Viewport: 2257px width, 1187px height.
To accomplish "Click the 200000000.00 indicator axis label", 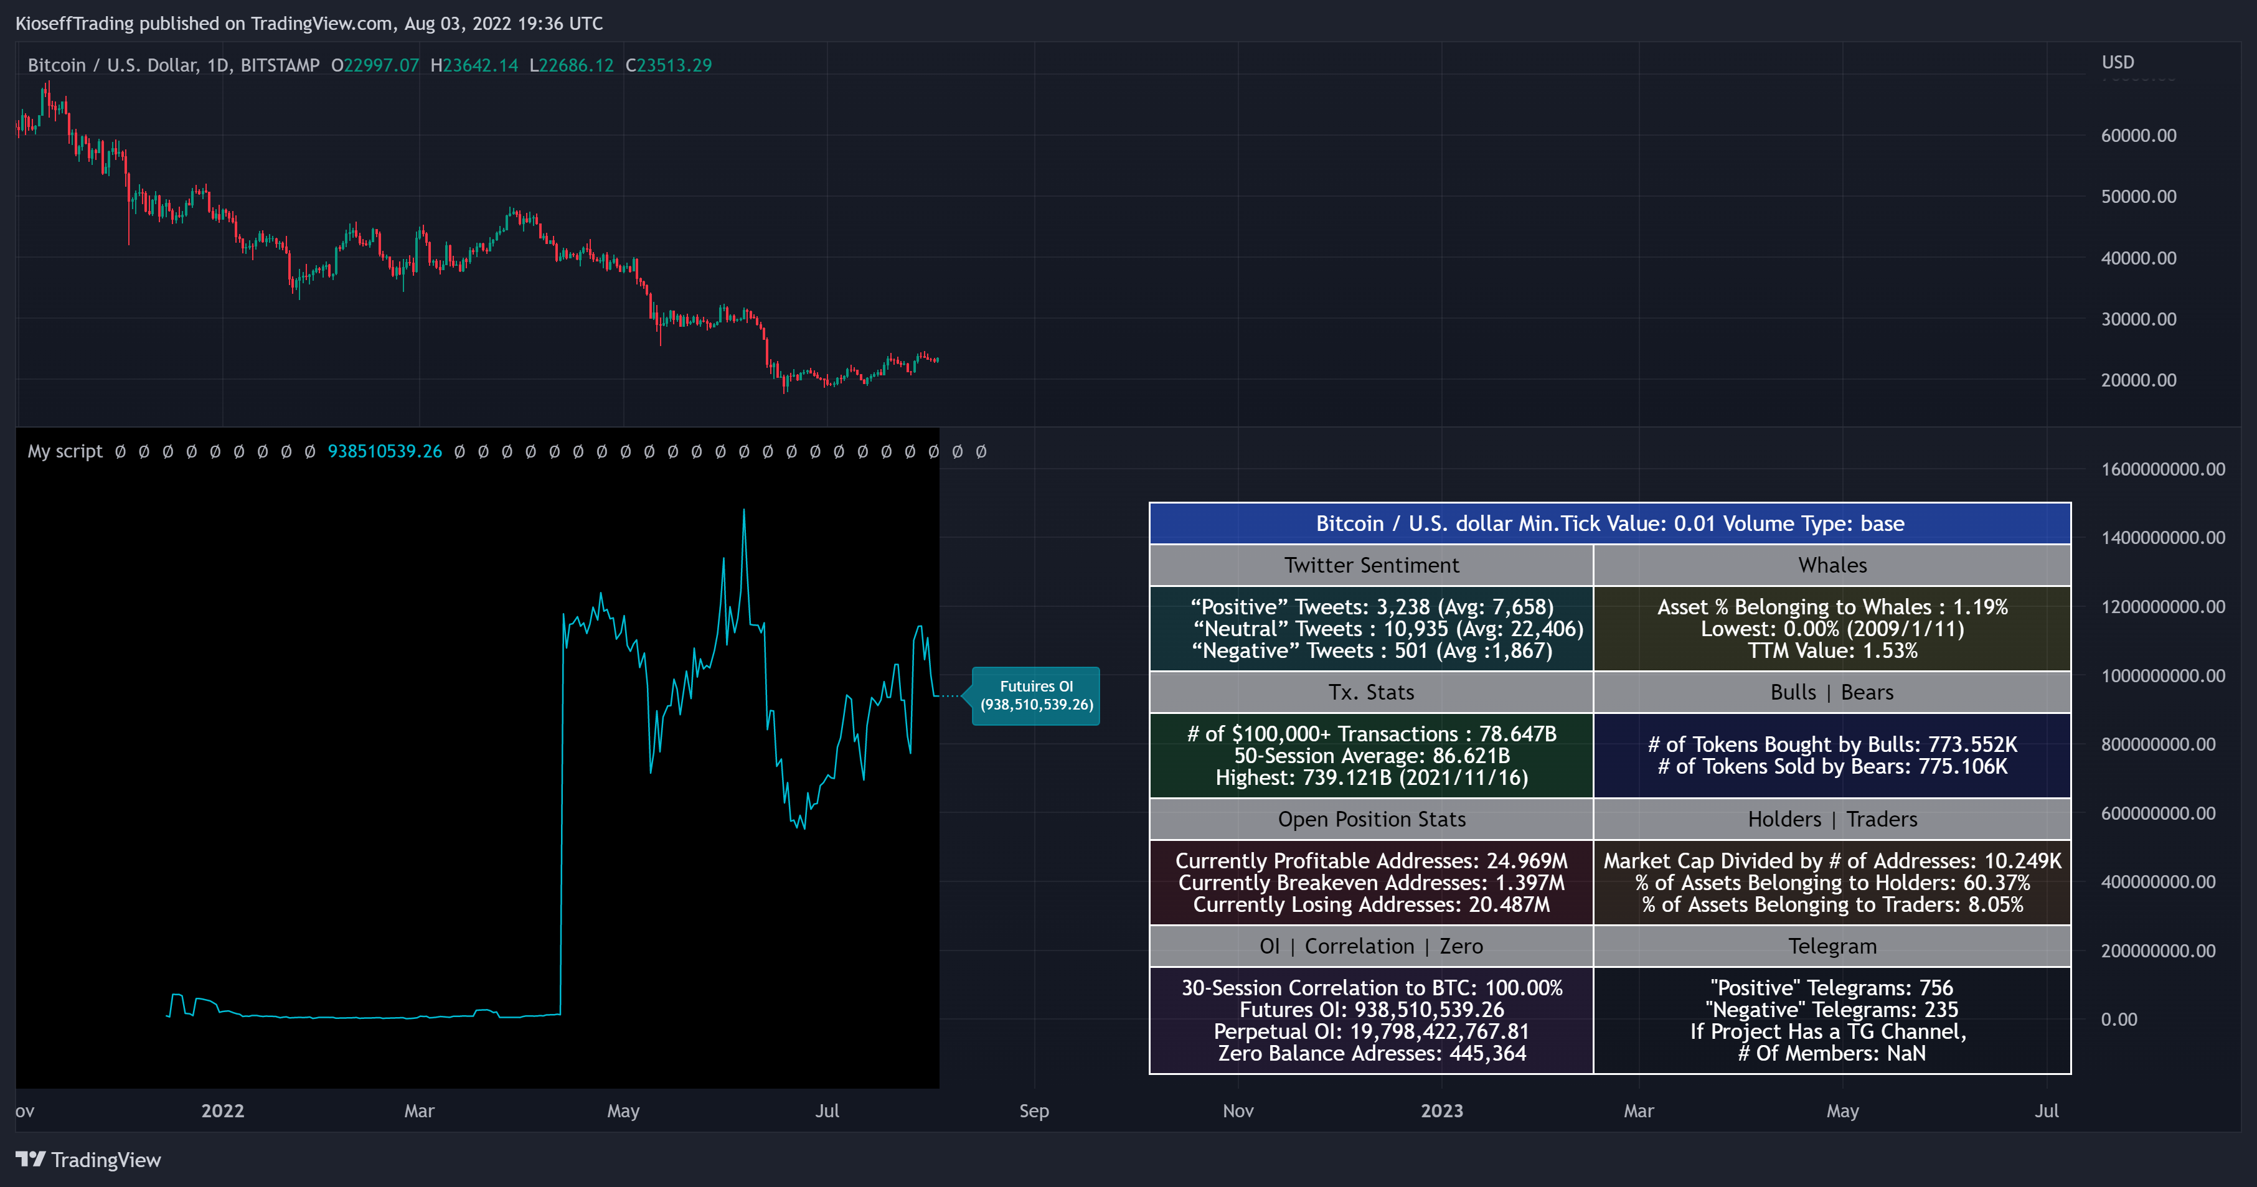I will pyautogui.click(x=2158, y=950).
